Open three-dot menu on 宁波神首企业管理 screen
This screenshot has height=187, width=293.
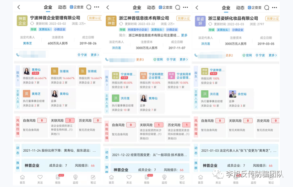click(97, 7)
